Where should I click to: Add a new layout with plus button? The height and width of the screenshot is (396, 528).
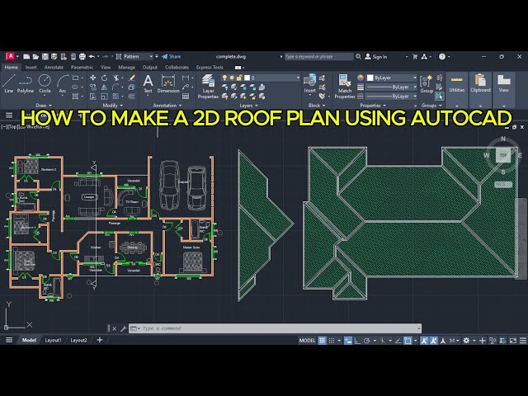click(x=100, y=340)
